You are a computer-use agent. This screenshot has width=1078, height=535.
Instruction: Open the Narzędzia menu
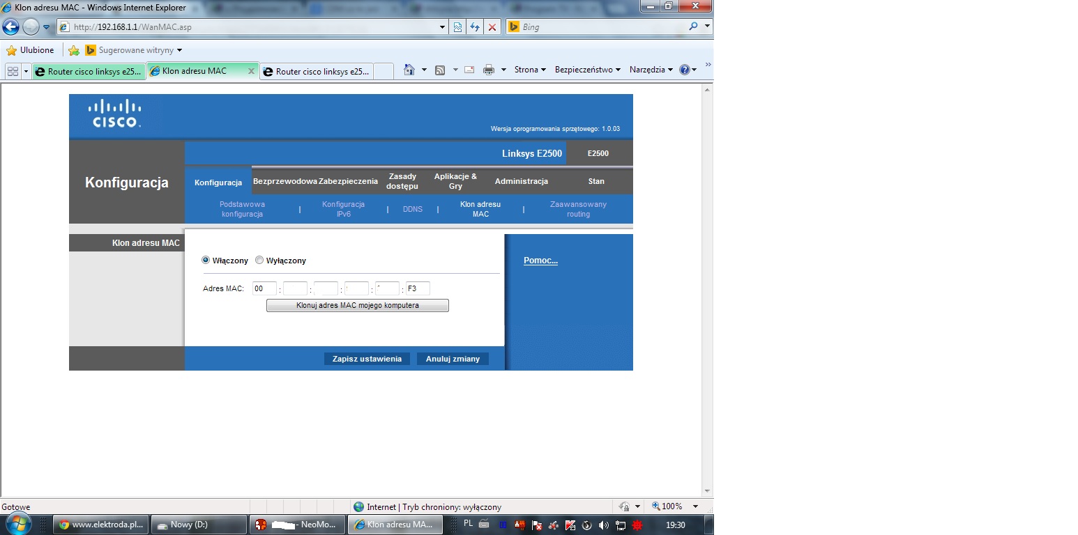651,70
